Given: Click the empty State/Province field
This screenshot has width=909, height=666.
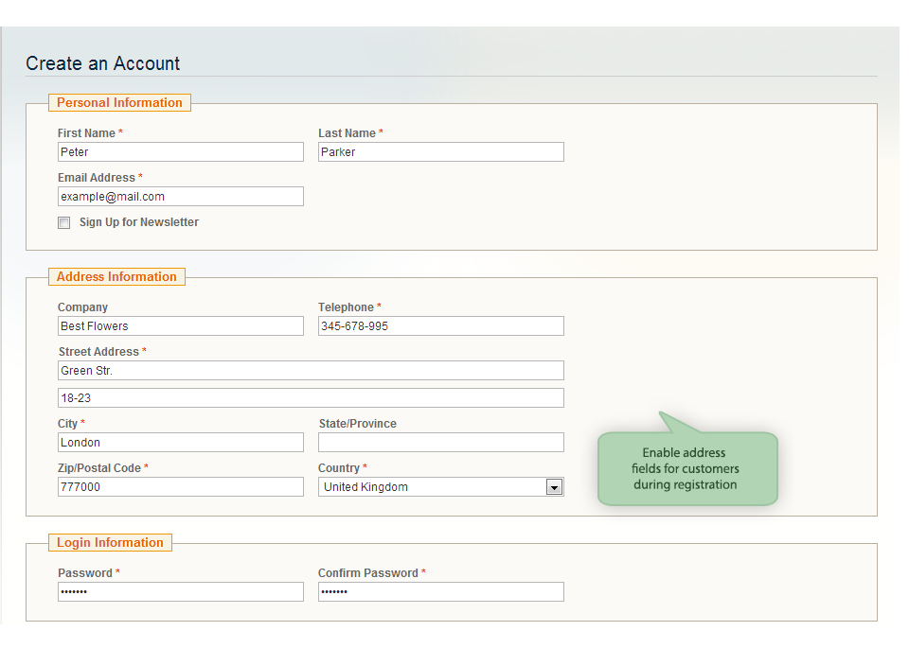Looking at the screenshot, I should tap(440, 443).
